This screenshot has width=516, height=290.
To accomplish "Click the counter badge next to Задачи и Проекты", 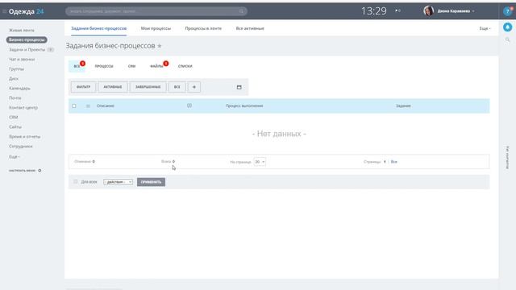I will tap(50, 50).
